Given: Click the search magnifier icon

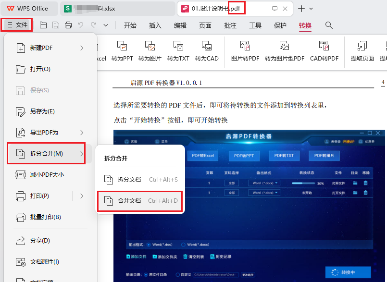Looking at the screenshot, I should (x=329, y=25).
